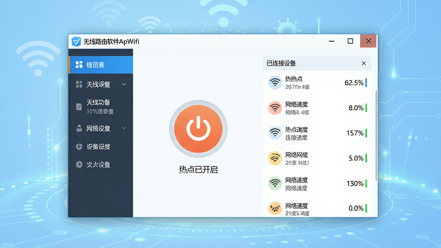Viewport: 441px width, 248px height.
Task: Click the icon beside 网络设置
Action: pos(79,128)
